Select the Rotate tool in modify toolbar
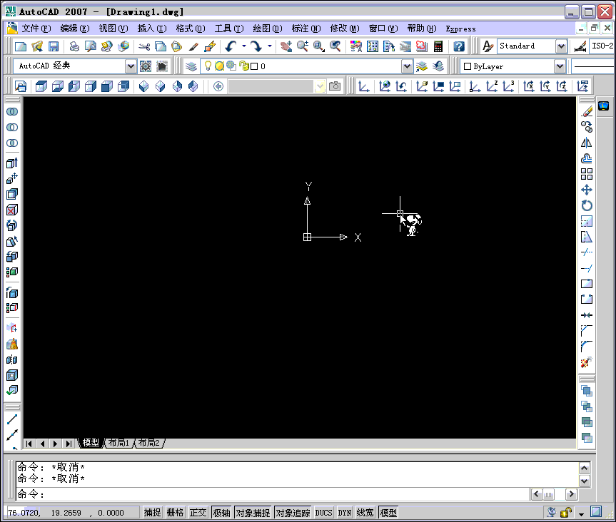The width and height of the screenshot is (616, 522). 587,205
